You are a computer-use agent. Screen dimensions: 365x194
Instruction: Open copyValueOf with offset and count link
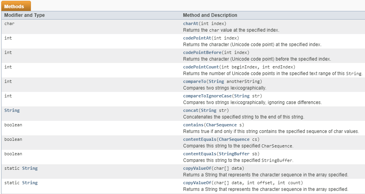[x=197, y=183]
